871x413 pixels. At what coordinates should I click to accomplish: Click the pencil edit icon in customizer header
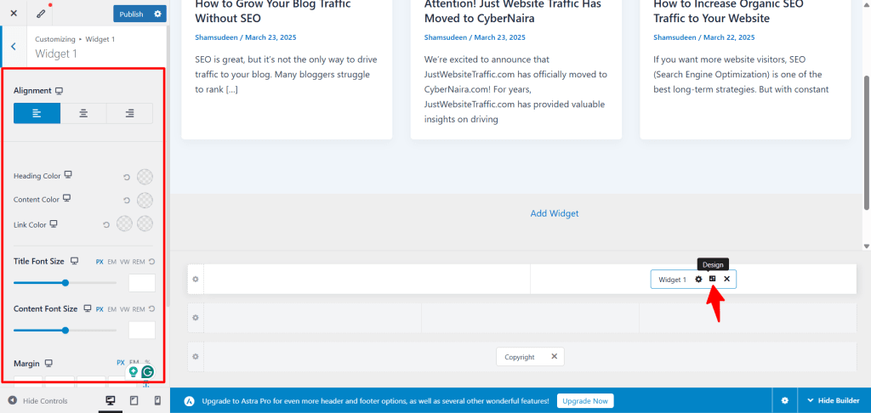click(41, 14)
